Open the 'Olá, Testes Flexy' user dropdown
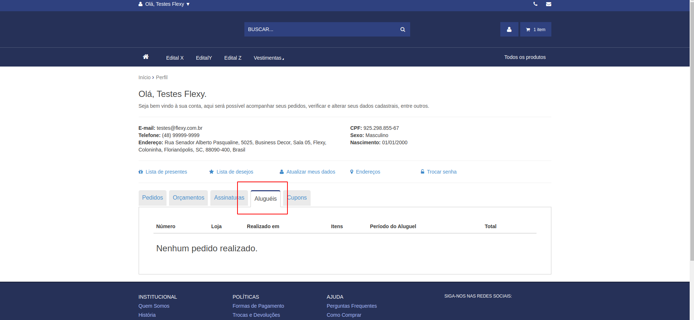 (x=164, y=4)
